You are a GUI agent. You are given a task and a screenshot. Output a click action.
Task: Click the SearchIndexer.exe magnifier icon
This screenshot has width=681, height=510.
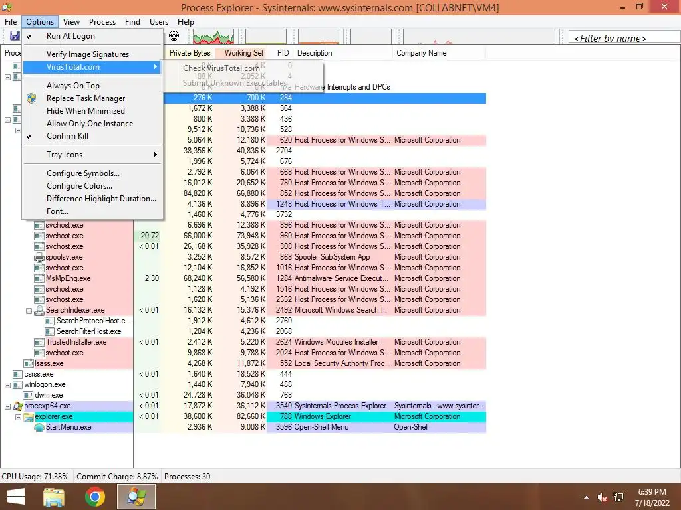[39, 311]
